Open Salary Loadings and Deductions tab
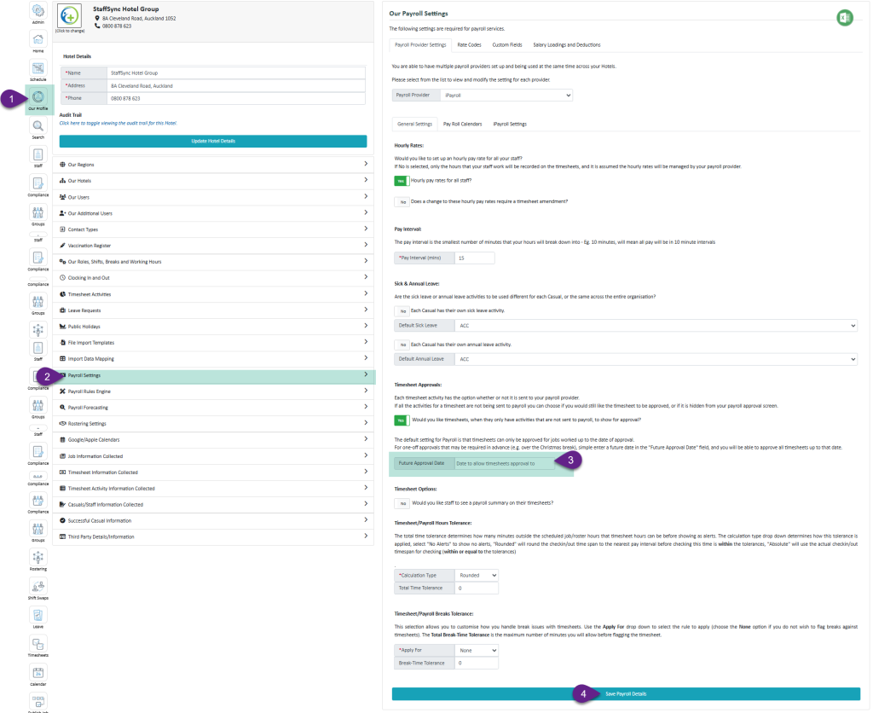This screenshot has width=873, height=713. pos(567,45)
